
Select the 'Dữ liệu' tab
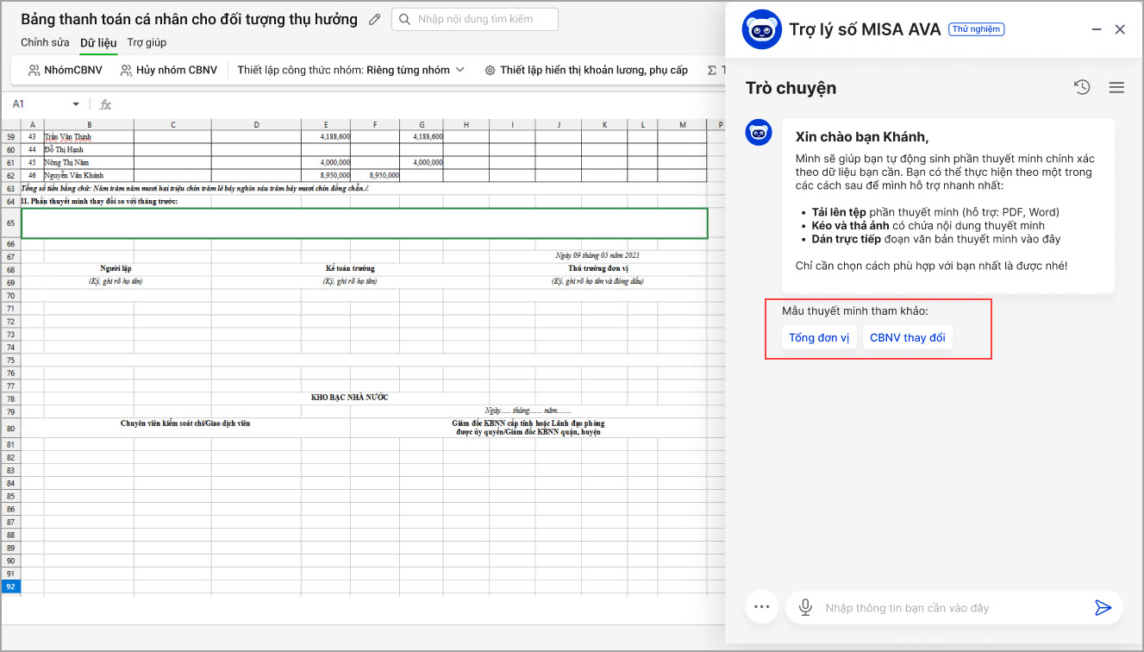[98, 42]
